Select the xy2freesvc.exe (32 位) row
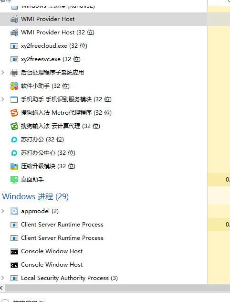This screenshot has width=230, height=302. pos(104,59)
